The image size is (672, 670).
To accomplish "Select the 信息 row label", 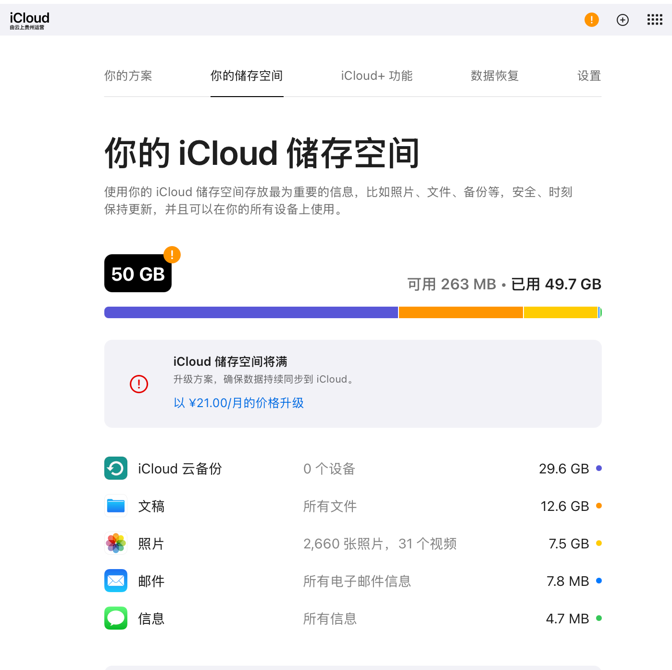I will (x=151, y=619).
